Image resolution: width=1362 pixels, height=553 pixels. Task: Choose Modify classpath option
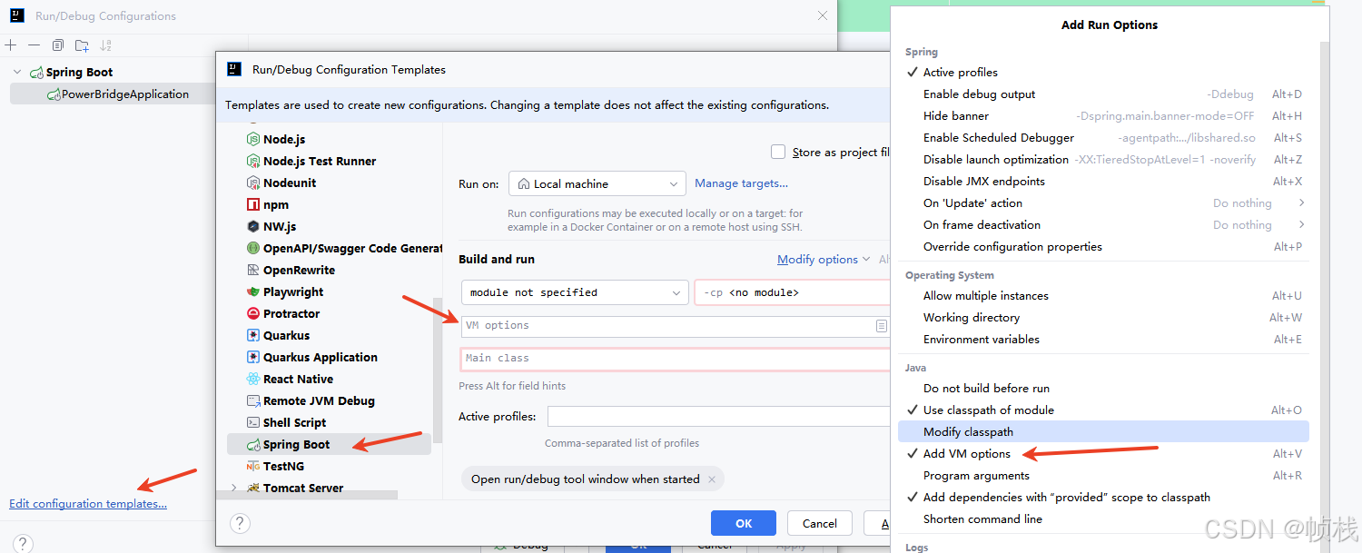(1103, 431)
